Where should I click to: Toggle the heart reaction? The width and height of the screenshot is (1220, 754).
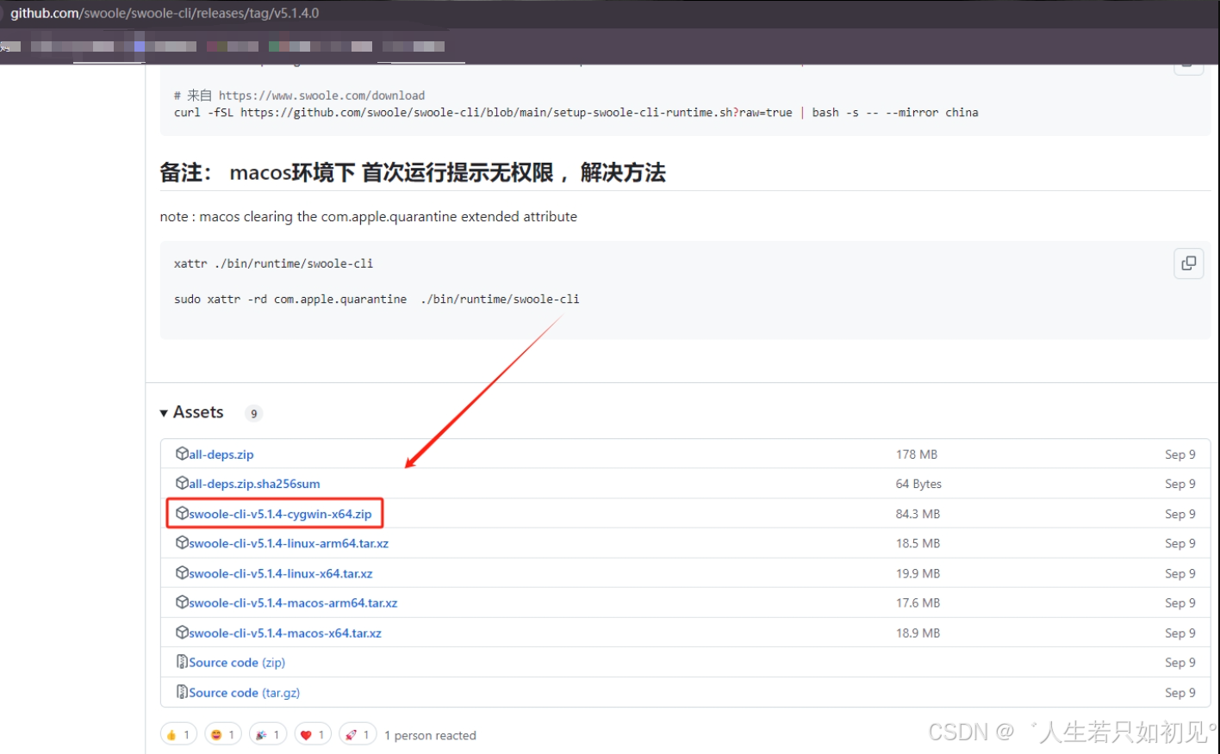[312, 733]
